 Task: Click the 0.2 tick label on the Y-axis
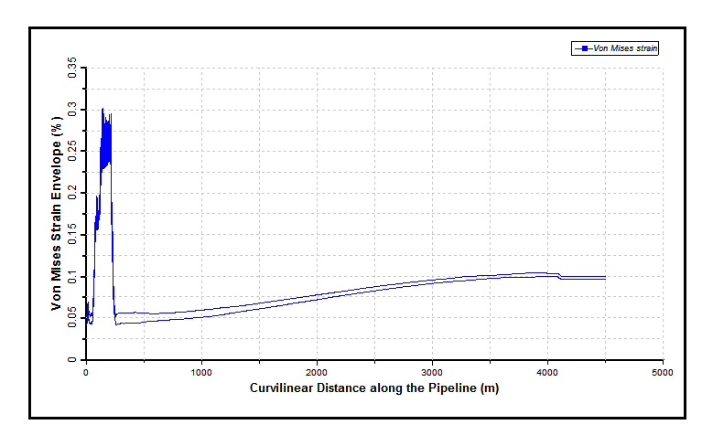pyautogui.click(x=73, y=193)
